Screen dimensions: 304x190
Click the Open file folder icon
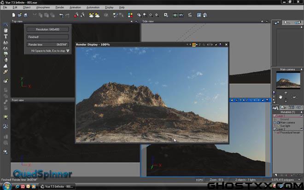(20, 15)
